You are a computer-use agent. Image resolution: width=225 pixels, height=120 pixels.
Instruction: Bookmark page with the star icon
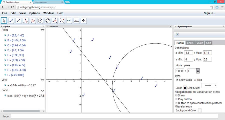point(212,7)
